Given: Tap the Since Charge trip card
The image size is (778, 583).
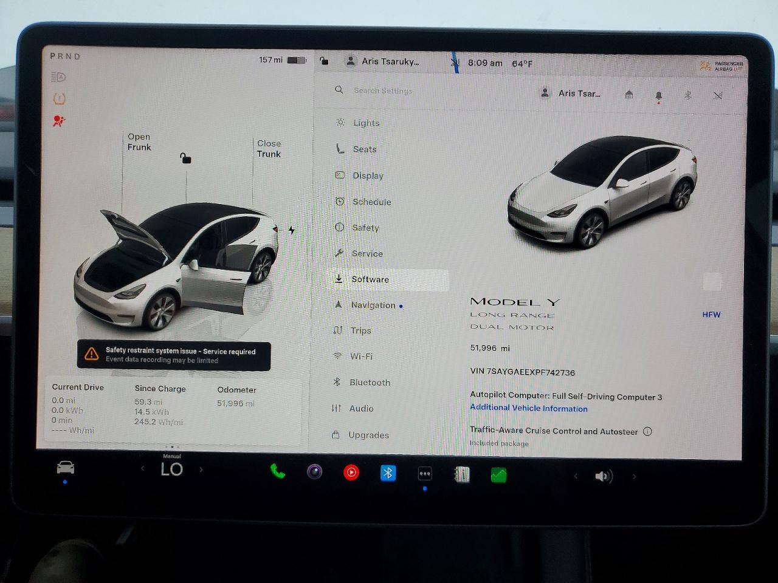Looking at the screenshot, I should [x=160, y=404].
